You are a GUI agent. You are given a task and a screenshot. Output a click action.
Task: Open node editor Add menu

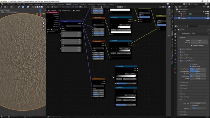[72, 7]
